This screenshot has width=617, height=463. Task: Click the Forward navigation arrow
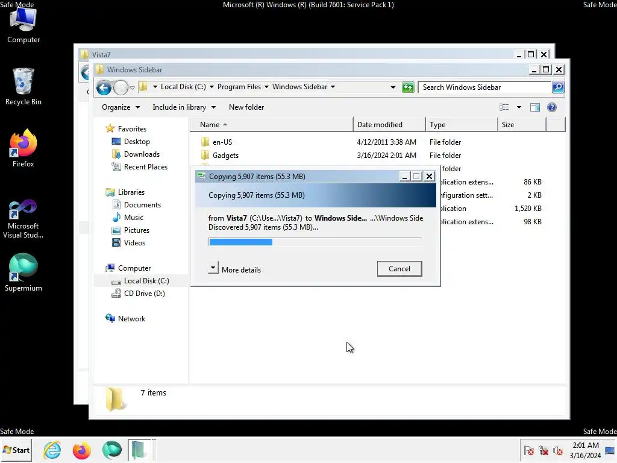121,87
